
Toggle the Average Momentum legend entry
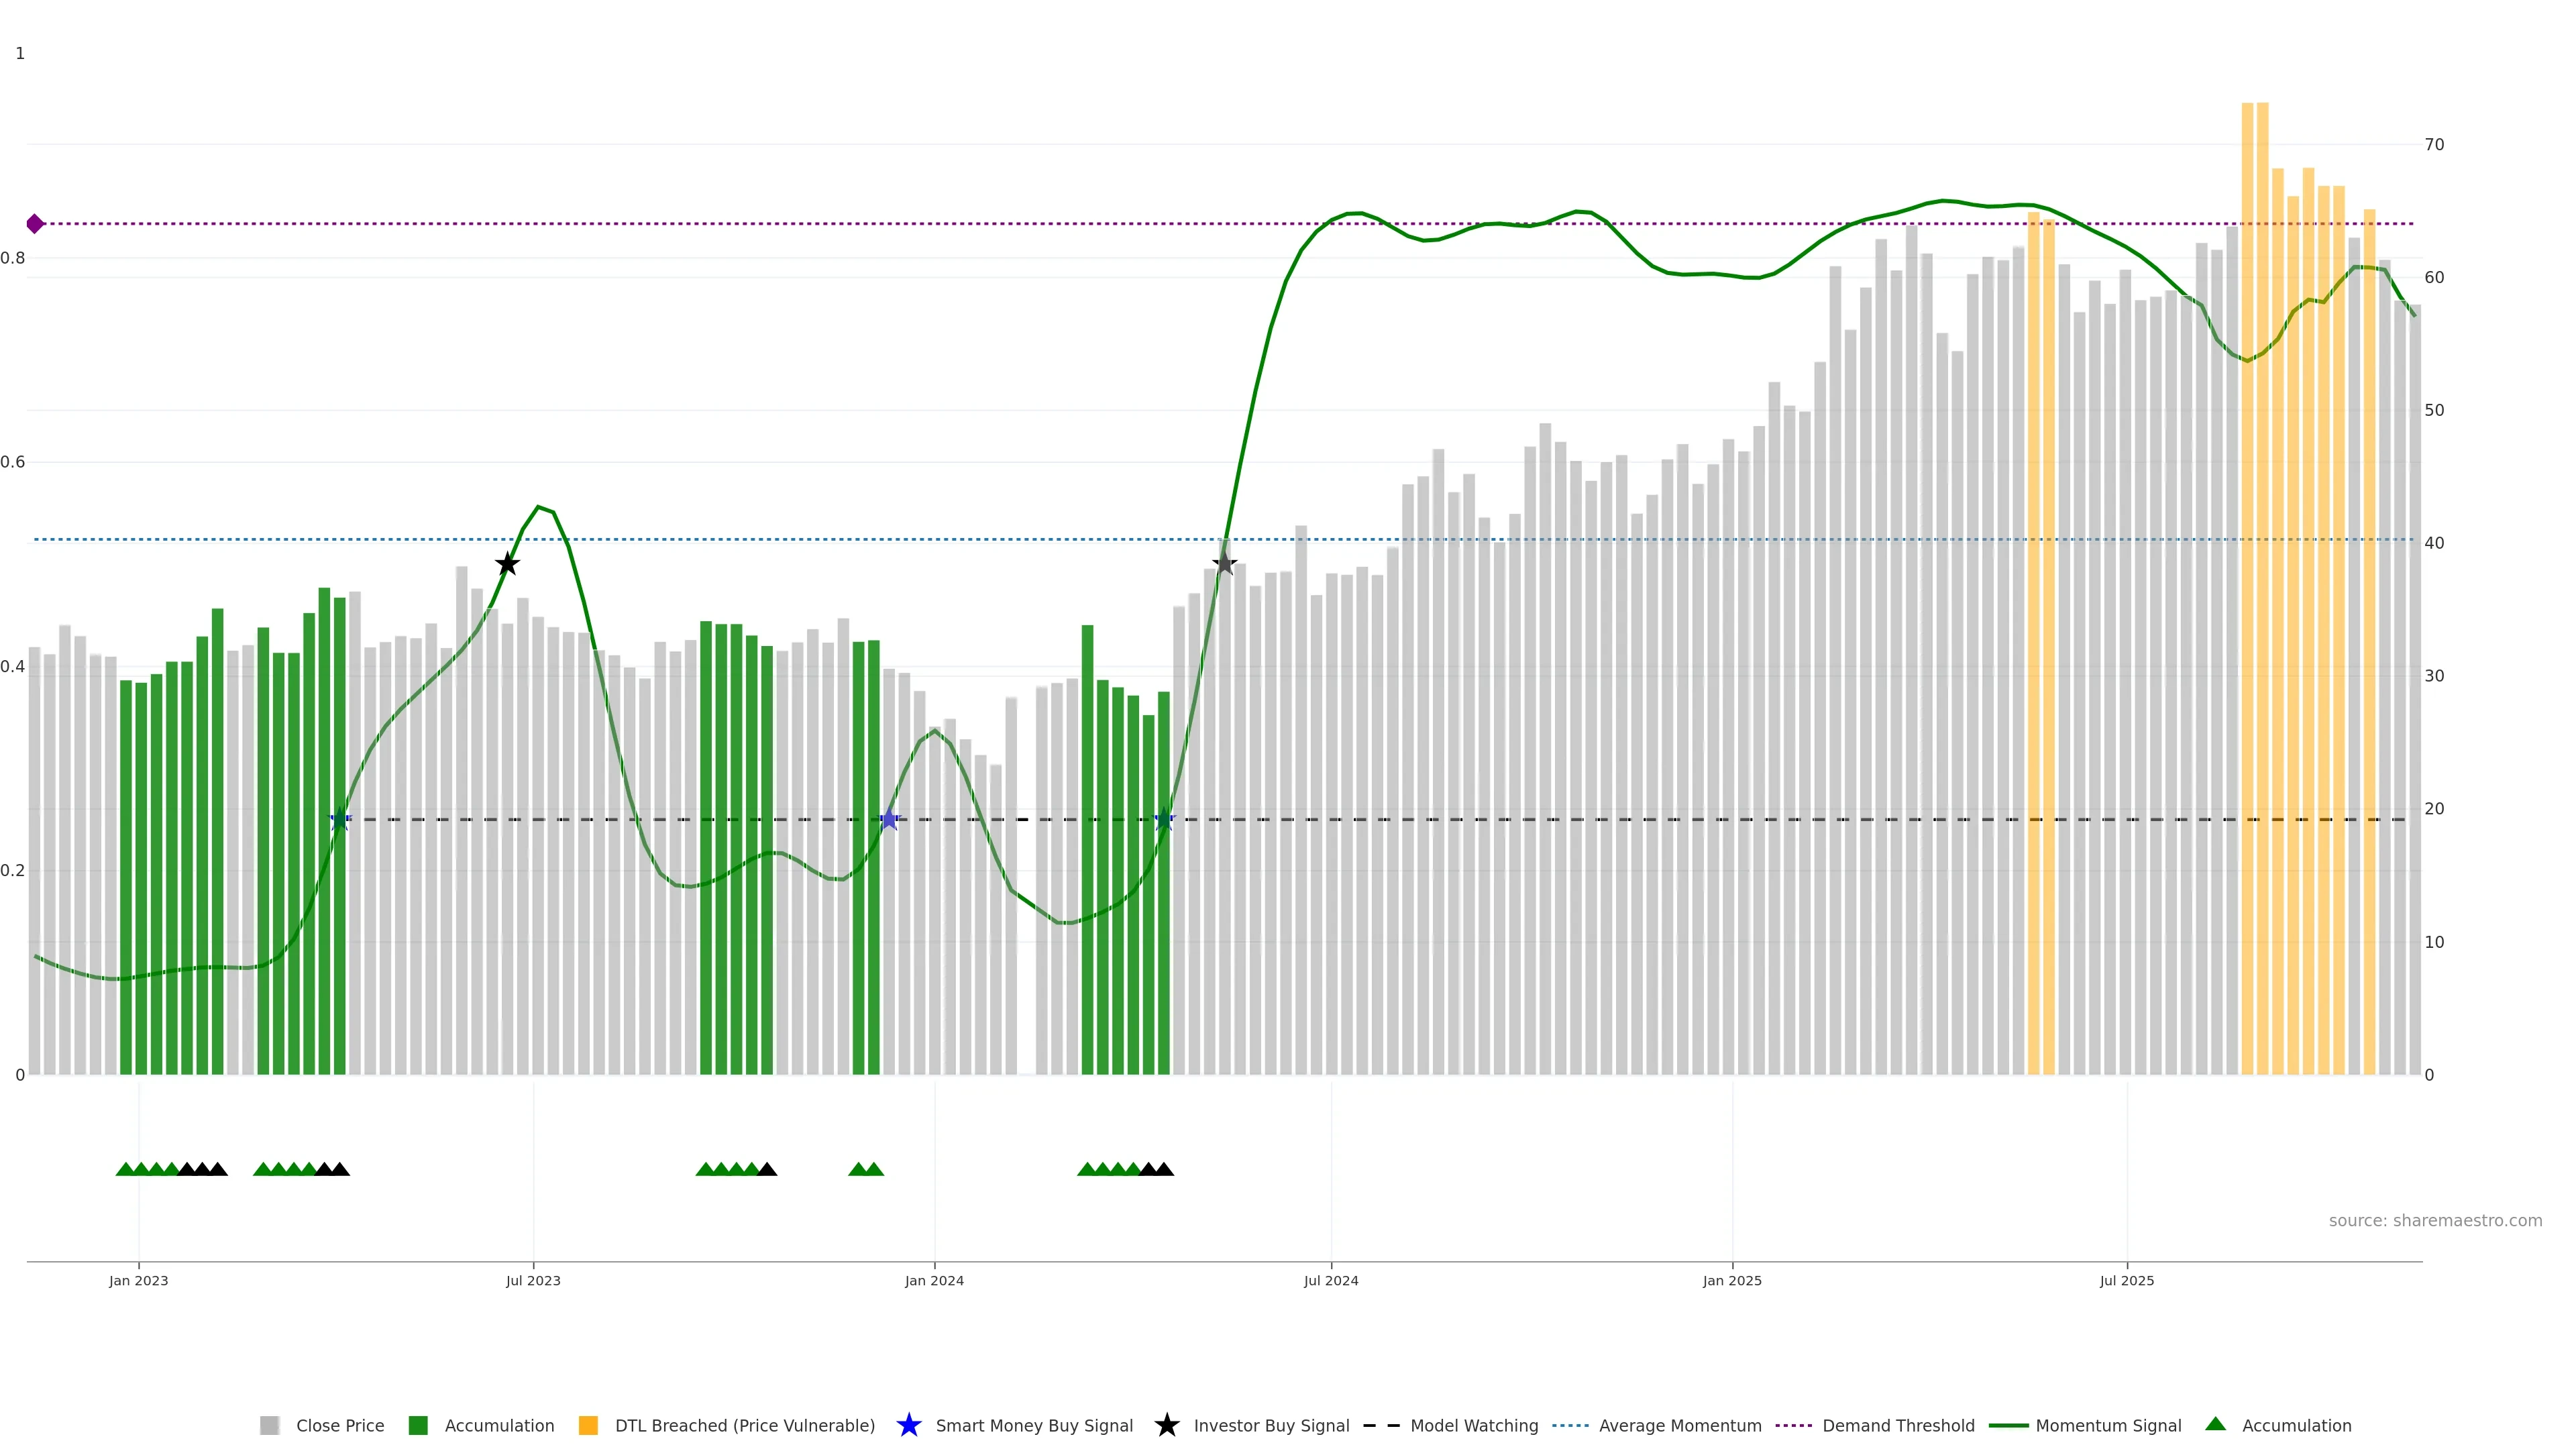coord(1679,1425)
